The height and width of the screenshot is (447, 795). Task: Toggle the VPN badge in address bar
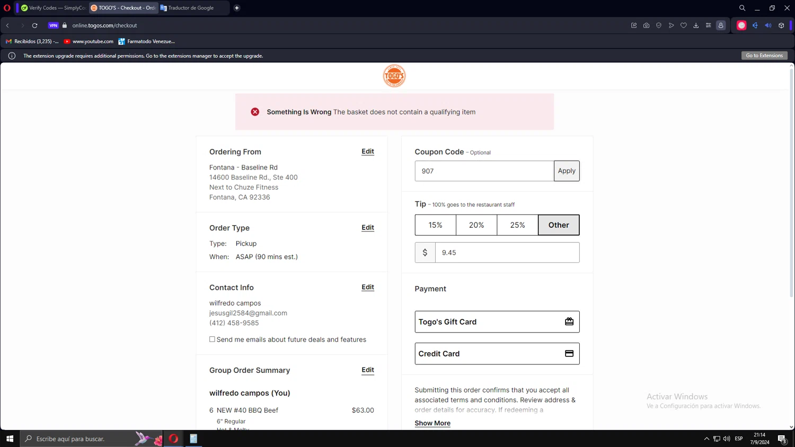(53, 25)
